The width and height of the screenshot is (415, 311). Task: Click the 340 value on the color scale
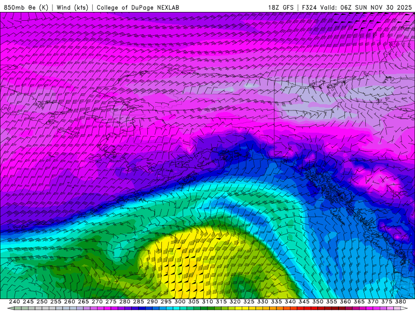pos(290,302)
